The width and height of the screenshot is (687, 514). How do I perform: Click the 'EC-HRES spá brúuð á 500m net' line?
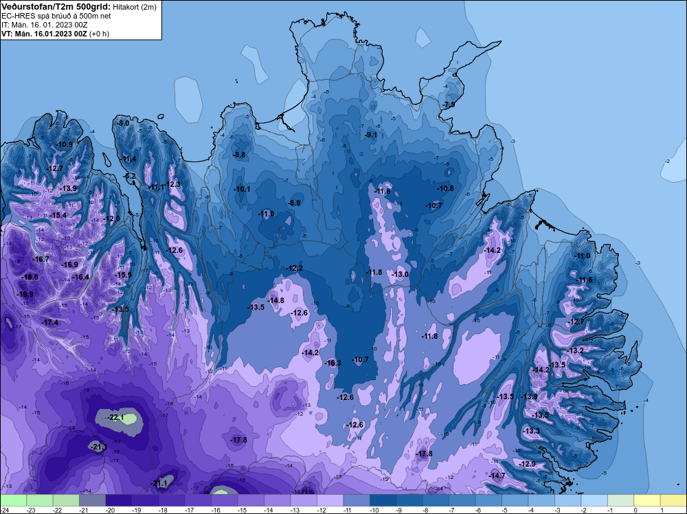(x=56, y=16)
